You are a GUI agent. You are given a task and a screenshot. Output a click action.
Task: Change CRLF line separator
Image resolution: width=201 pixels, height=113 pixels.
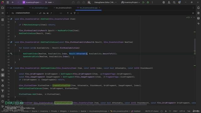pyautogui.click(x=175, y=111)
